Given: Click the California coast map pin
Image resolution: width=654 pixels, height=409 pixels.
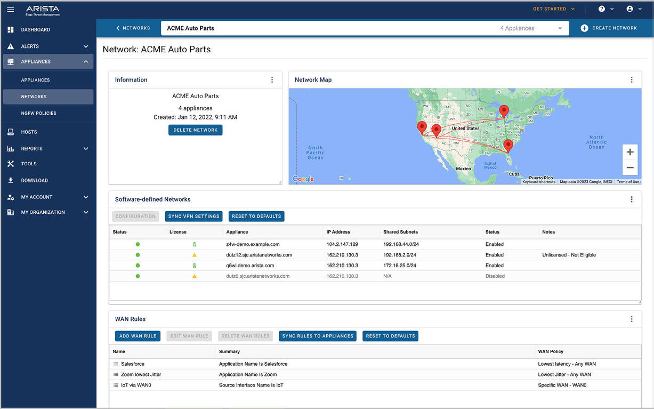Looking at the screenshot, I should 422,127.
